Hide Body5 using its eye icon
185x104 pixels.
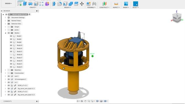pos(11,36)
